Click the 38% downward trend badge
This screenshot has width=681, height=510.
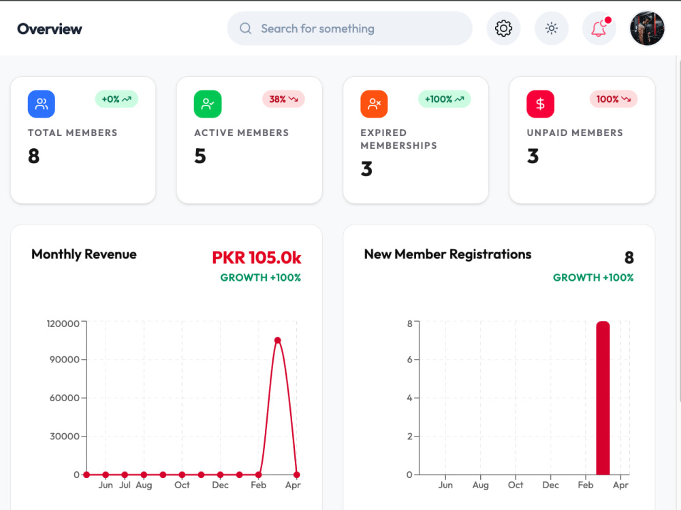[x=283, y=99]
